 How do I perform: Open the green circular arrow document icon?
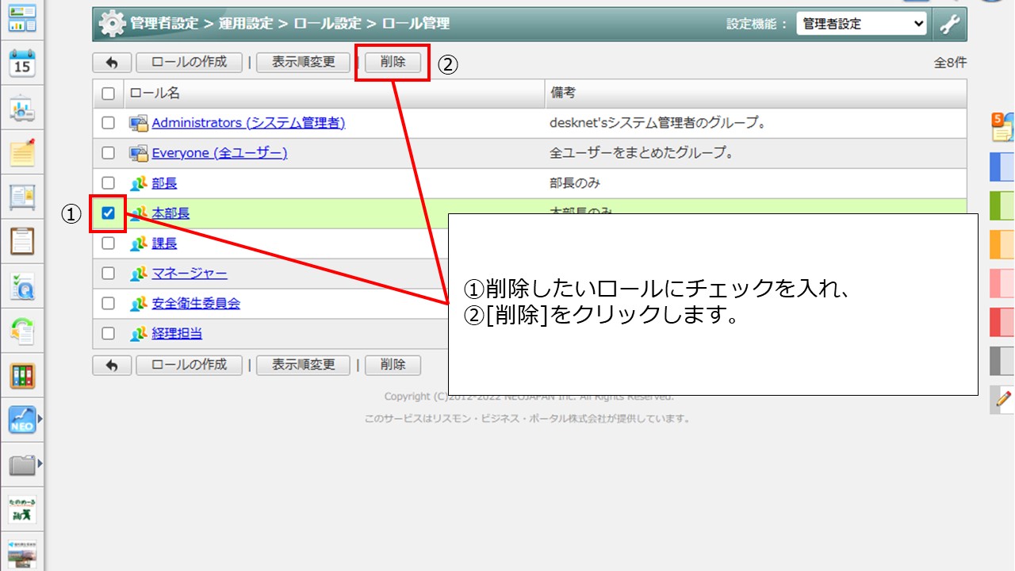click(x=22, y=331)
